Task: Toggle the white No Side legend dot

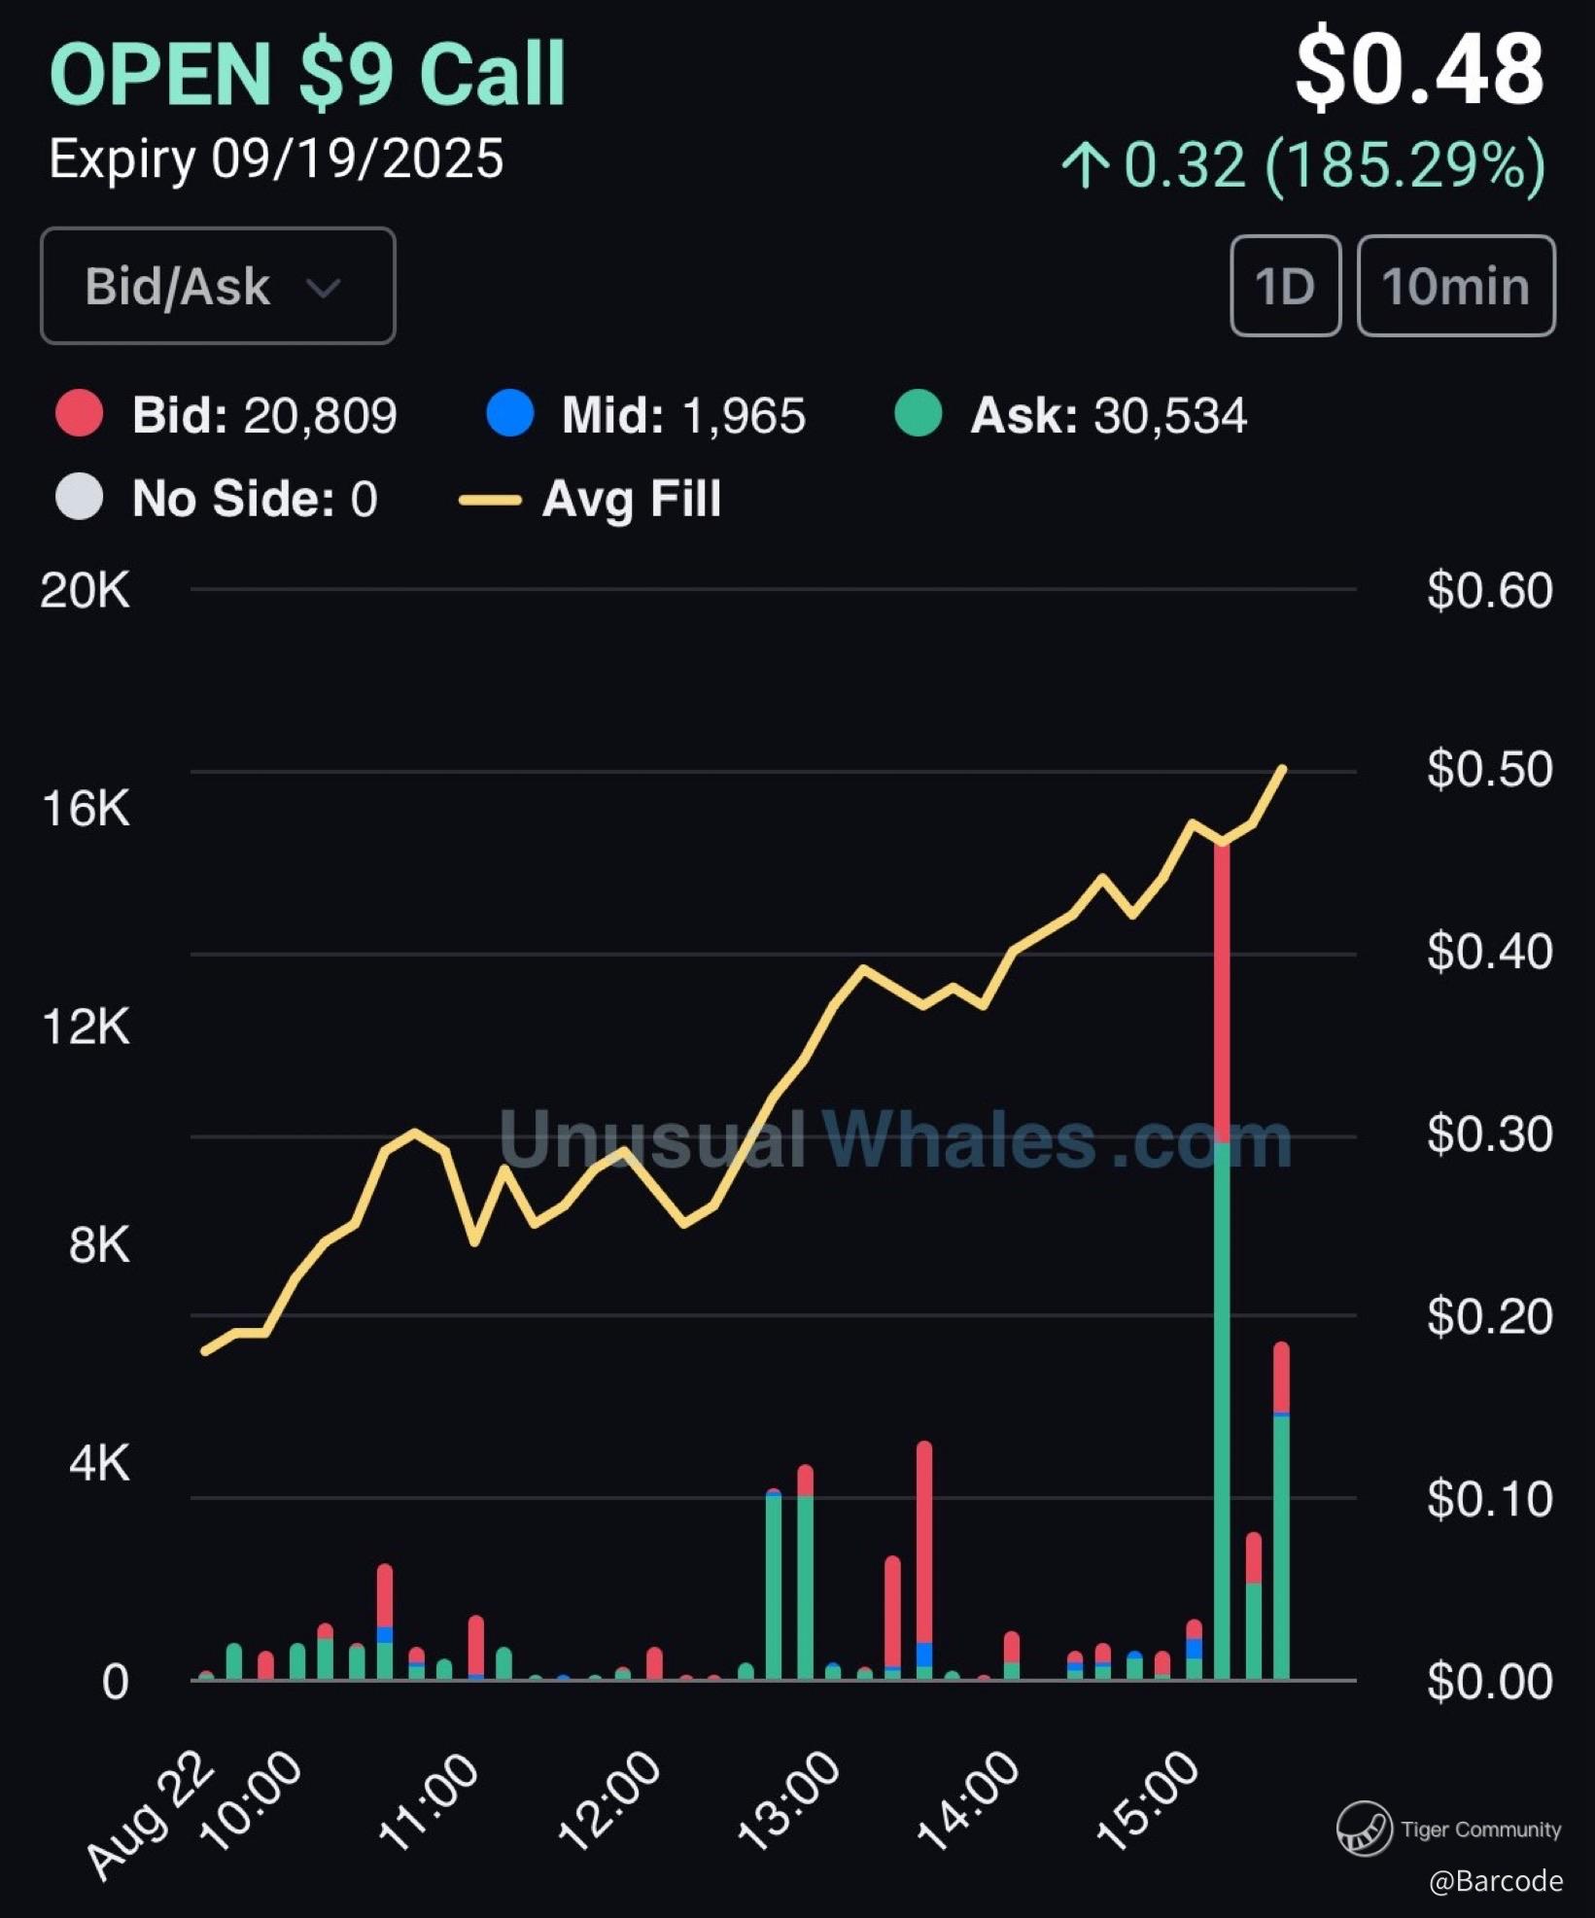Action: coord(80,498)
